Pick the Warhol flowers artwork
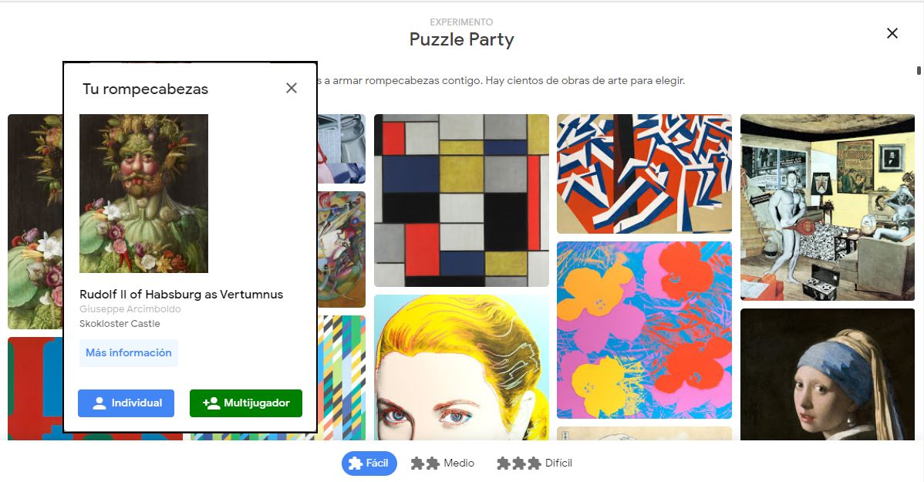924x482 pixels. 644,330
